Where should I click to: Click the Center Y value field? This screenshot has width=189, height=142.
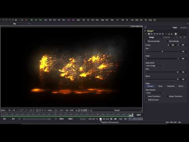(183, 45)
